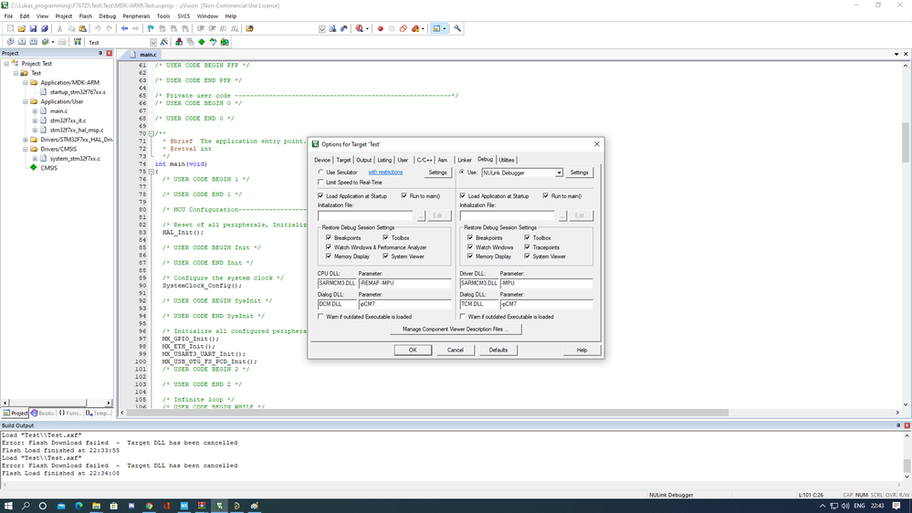Toggle simulator-side Memory Display checkbox

tap(330, 256)
